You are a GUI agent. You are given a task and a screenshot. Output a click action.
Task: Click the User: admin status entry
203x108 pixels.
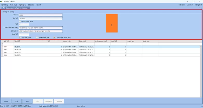(x=81, y=106)
